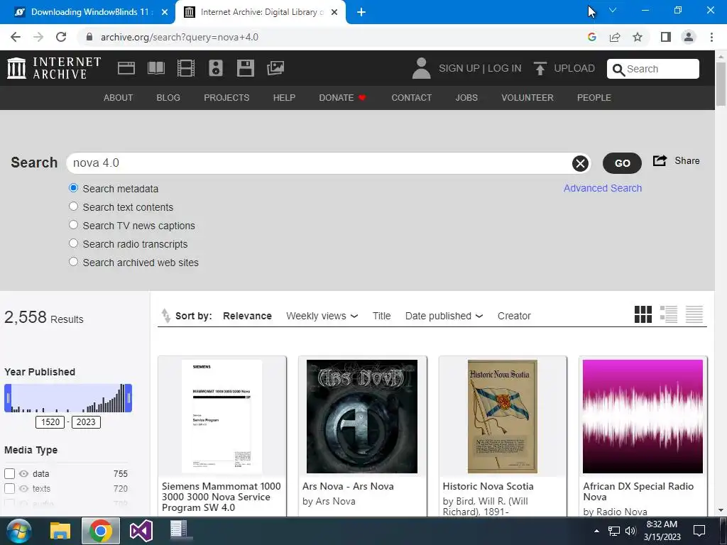Image resolution: width=727 pixels, height=545 pixels.
Task: Open Windows Start menu
Action: pyautogui.click(x=19, y=531)
